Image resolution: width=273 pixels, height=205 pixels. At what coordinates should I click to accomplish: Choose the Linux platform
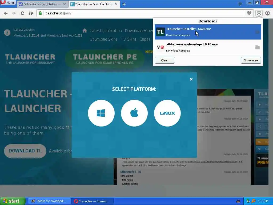coord(167,113)
